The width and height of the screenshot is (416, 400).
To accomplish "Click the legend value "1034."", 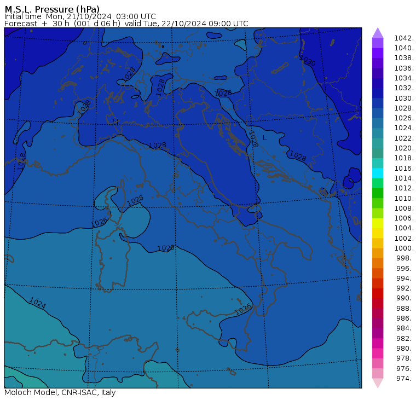I will (x=404, y=78).
